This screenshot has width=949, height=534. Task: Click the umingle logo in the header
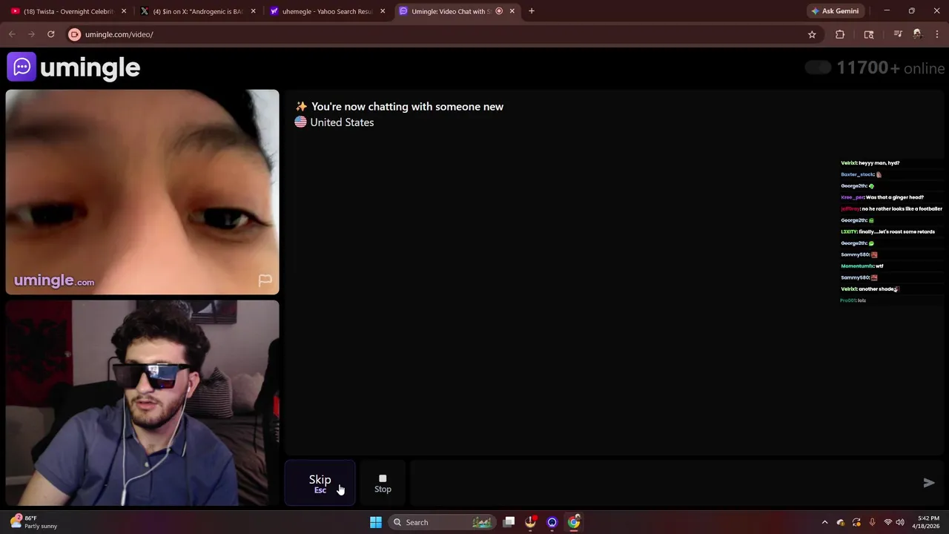click(73, 67)
